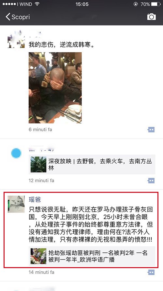The image size is (163, 291).
Task: Open the shared article 深夜放映 link card
Action: [x=92, y=164]
